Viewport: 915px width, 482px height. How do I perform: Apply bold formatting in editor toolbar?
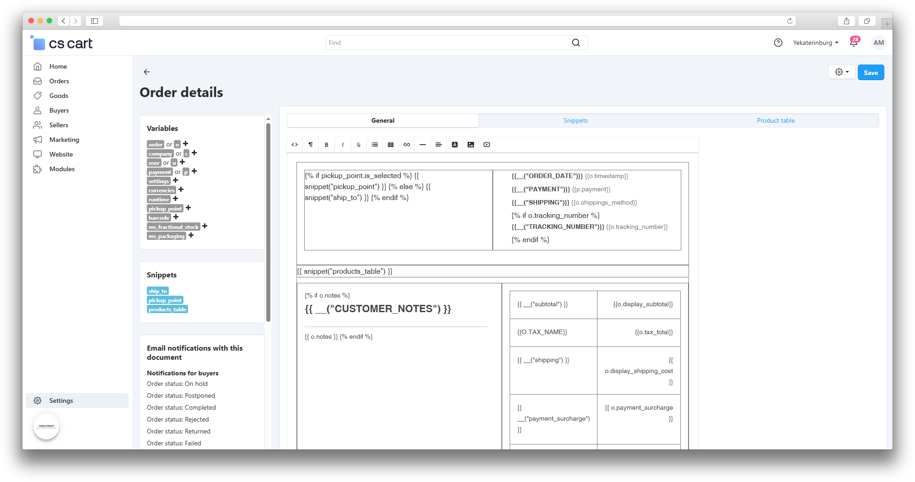pos(327,145)
